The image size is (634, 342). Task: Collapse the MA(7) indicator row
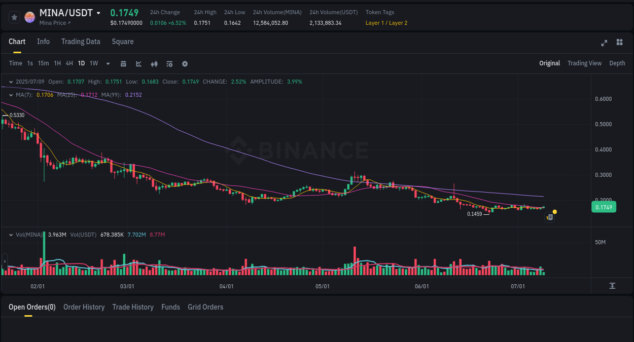pos(11,94)
